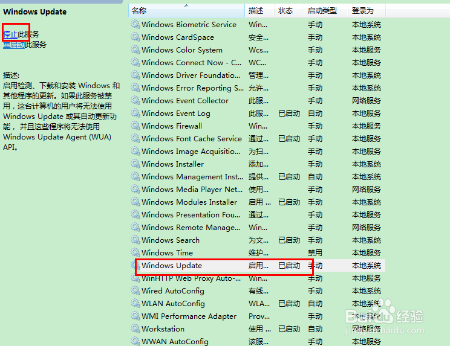Click the gear icon beside Windows Time
The width and height of the screenshot is (450, 346).
[135, 252]
